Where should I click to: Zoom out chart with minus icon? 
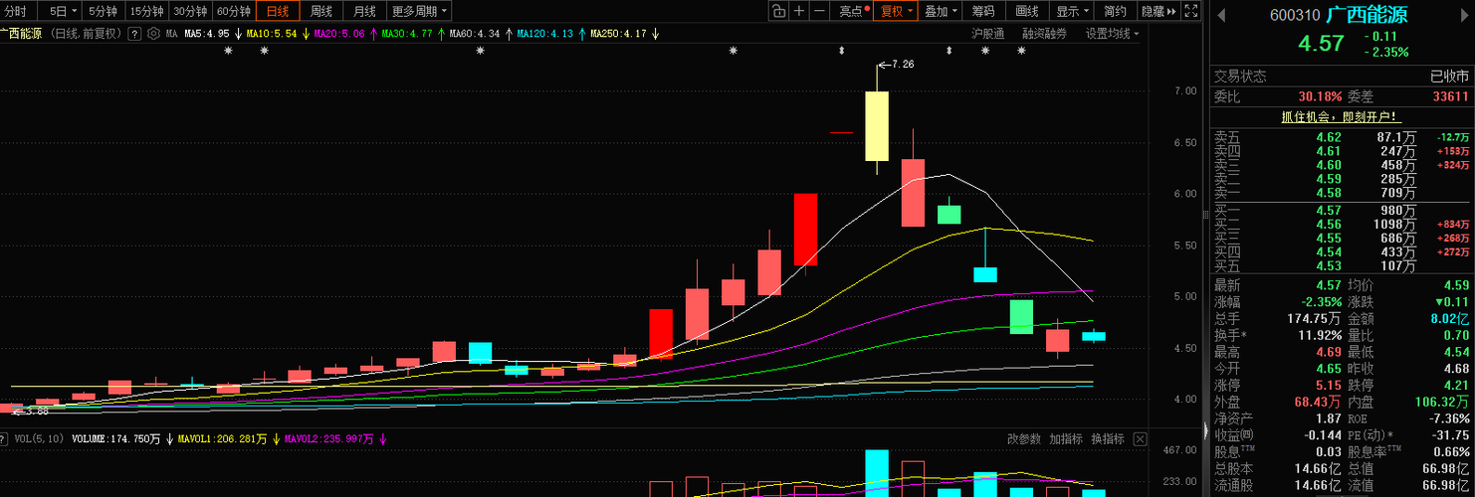819,11
